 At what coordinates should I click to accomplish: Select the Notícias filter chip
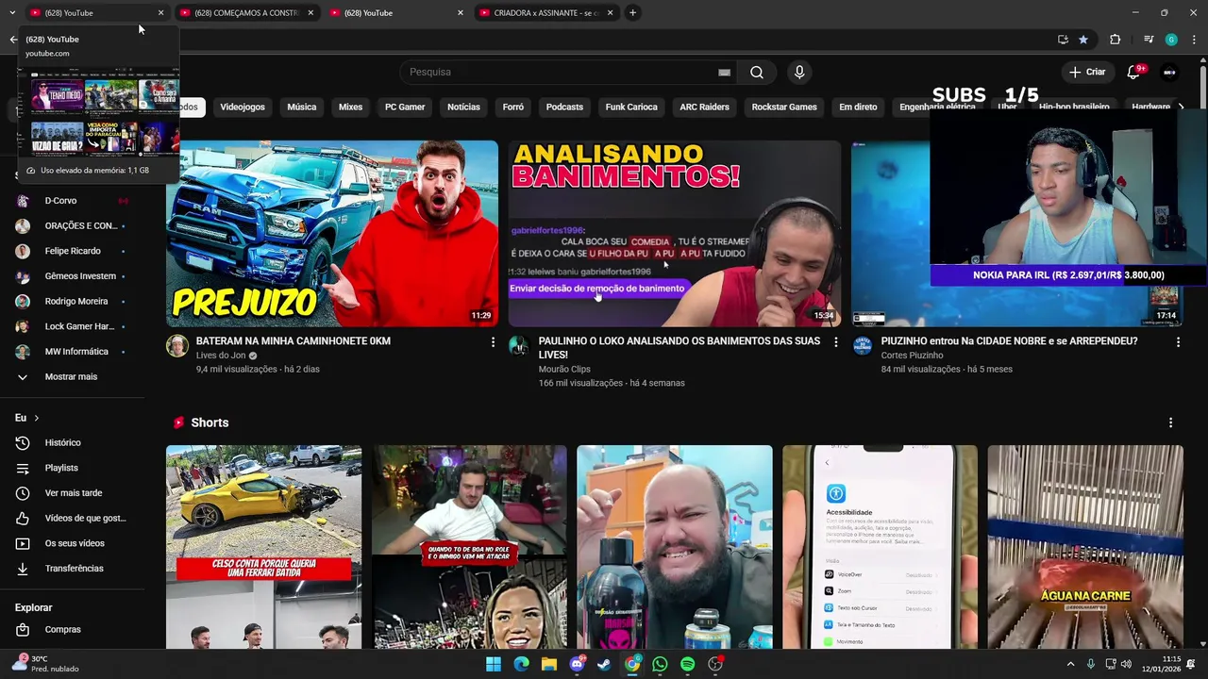pos(463,107)
